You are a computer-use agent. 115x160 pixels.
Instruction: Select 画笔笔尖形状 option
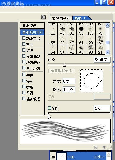[x=32, y=32]
